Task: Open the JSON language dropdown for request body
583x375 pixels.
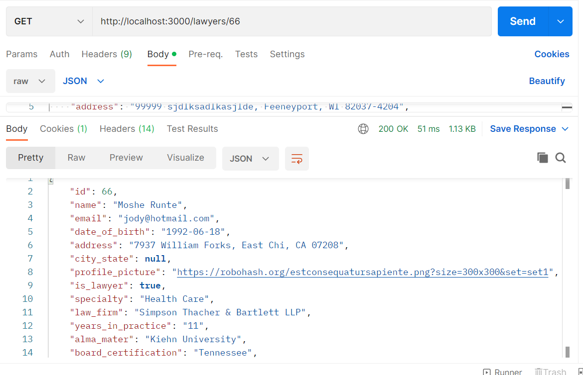Action: pyautogui.click(x=83, y=81)
